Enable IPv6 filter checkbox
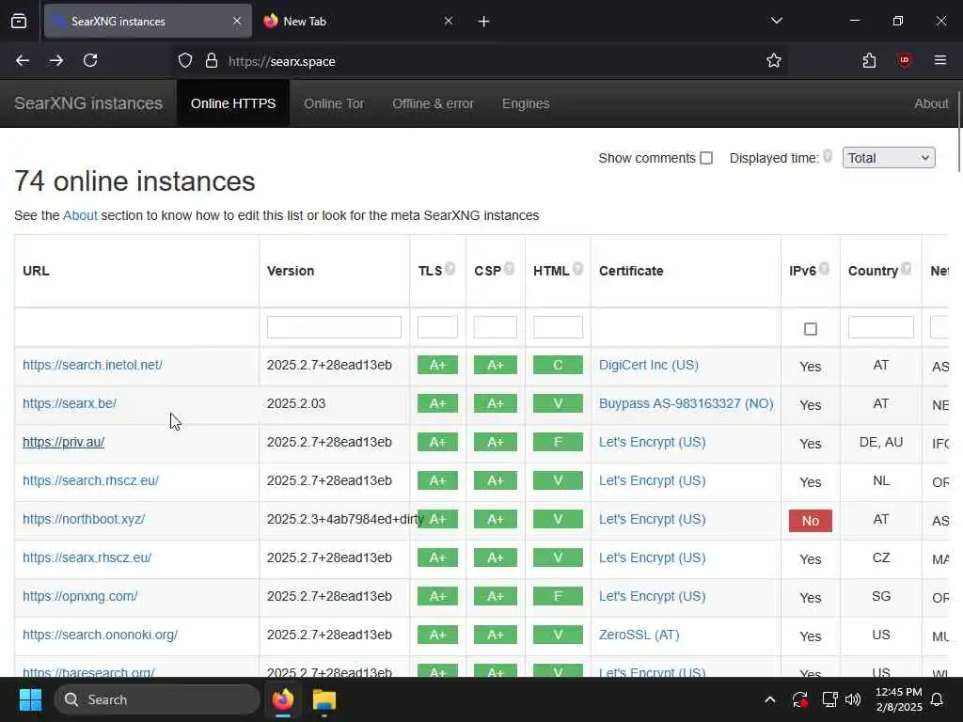Viewport: 963px width, 722px height. 811,329
